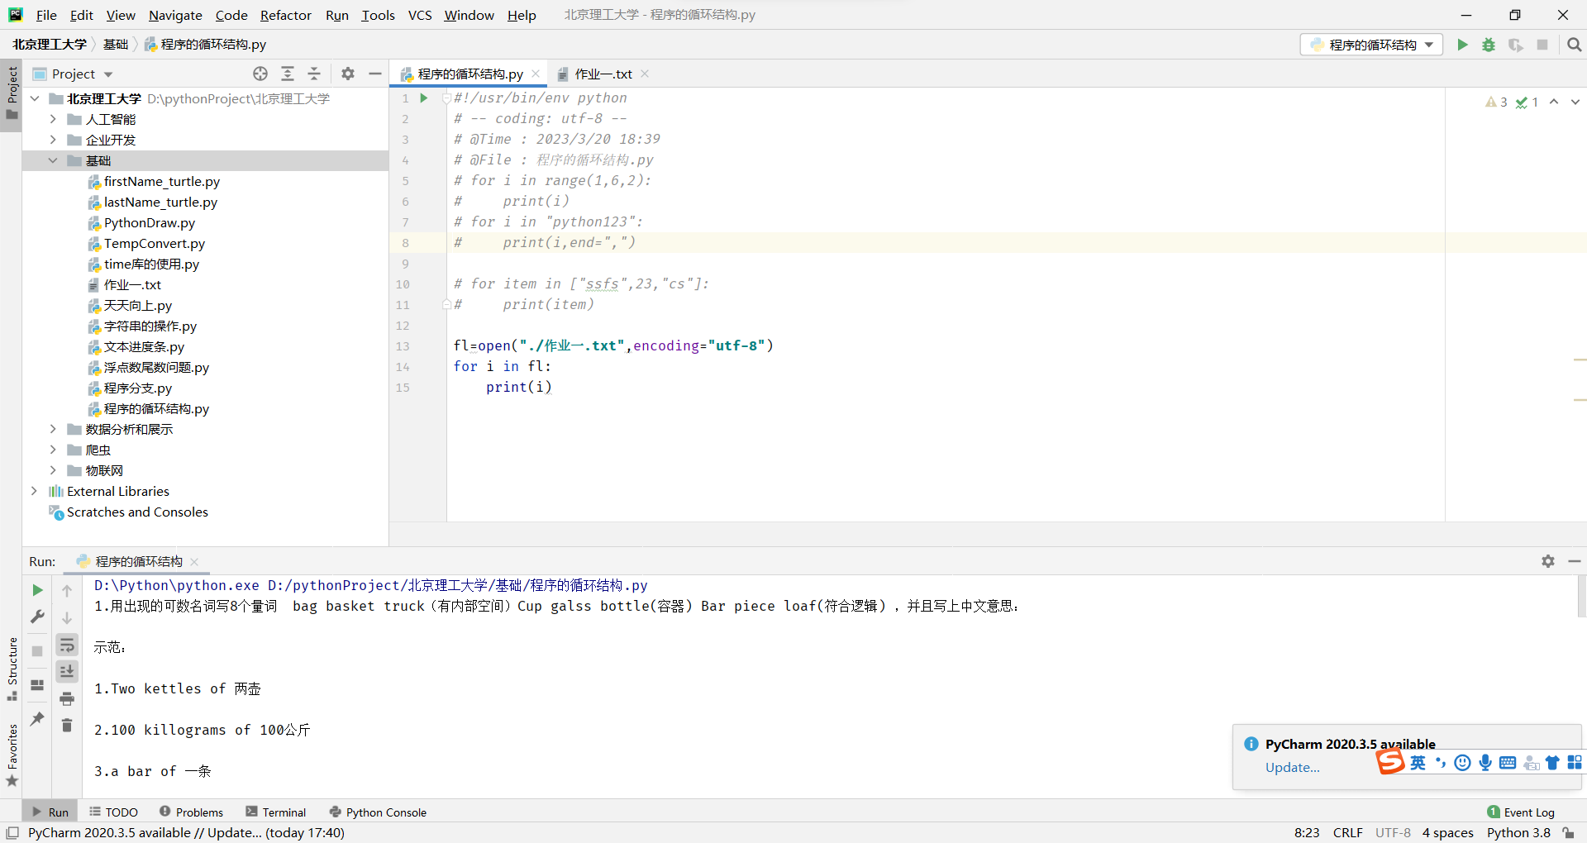Expand the 数据分析和展示 folder
This screenshot has width=1587, height=843.
(53, 429)
